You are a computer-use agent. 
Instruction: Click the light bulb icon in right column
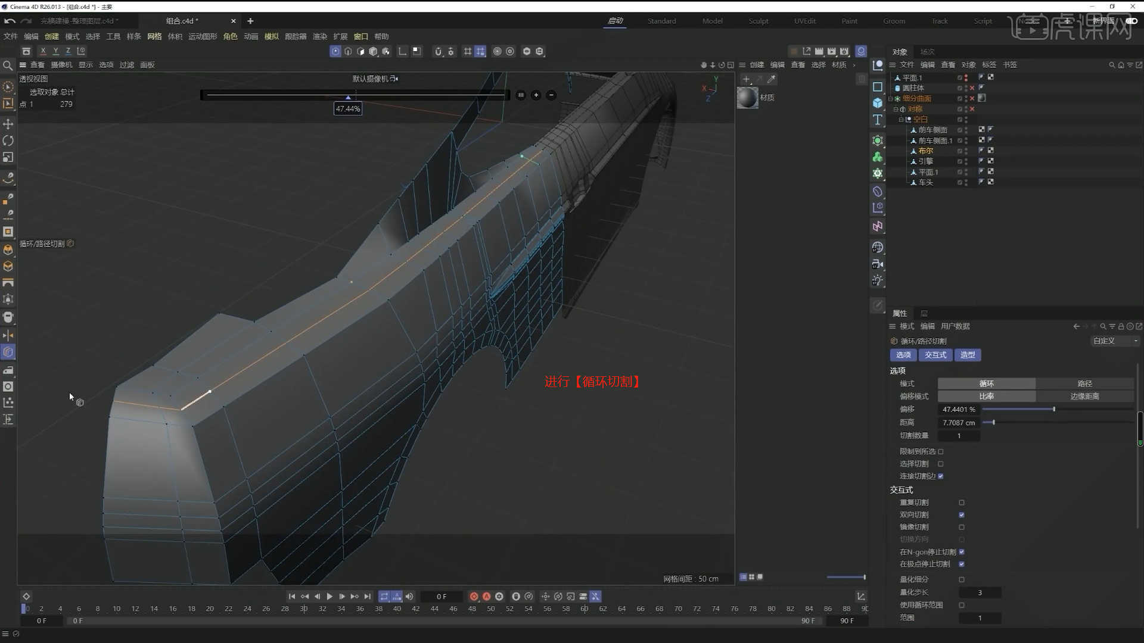click(878, 280)
